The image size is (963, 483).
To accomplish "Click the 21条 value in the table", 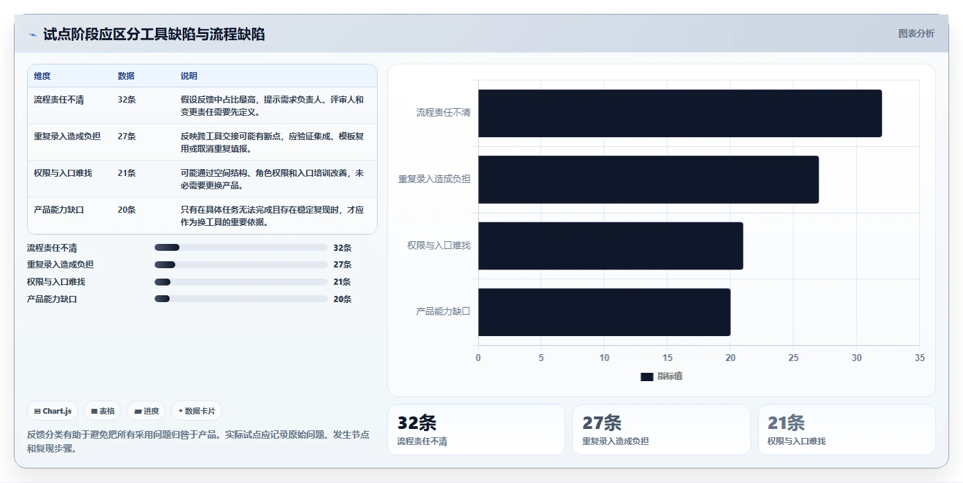I will pyautogui.click(x=127, y=173).
